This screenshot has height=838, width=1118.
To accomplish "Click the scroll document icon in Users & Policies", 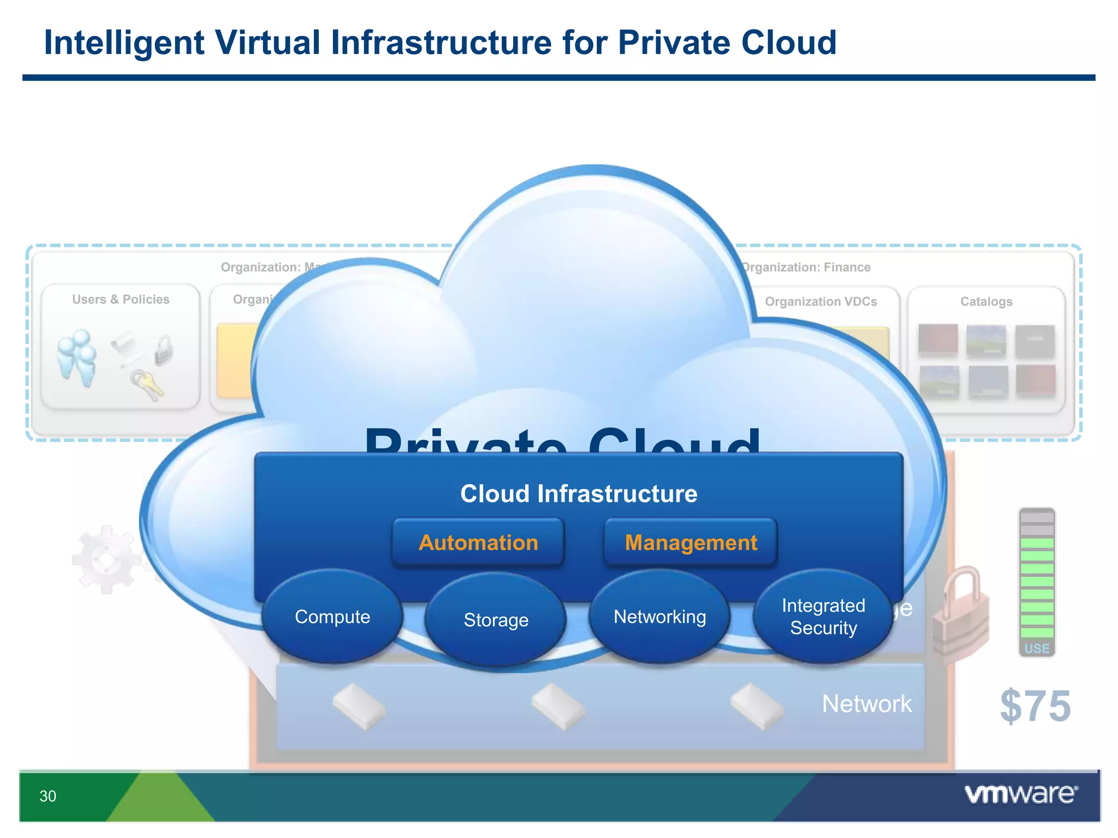I will pos(127,349).
